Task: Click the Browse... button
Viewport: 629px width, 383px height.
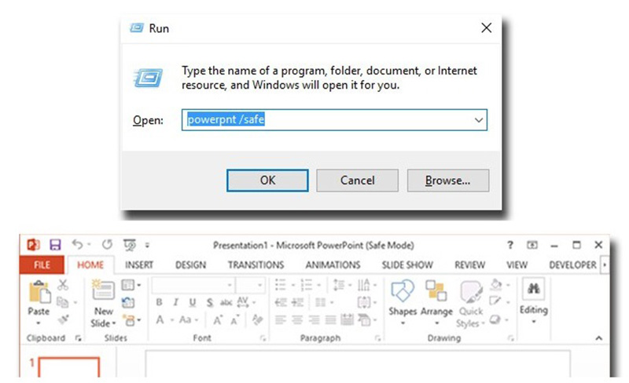Action: tap(447, 181)
